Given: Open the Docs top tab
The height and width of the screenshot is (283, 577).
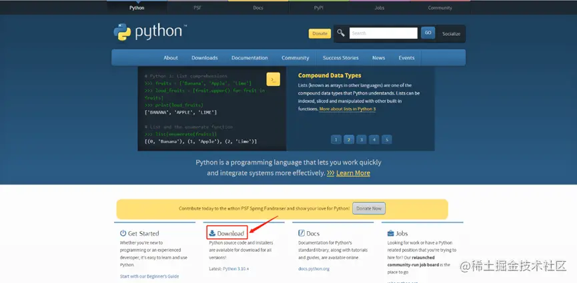Looking at the screenshot, I should pos(258,8).
